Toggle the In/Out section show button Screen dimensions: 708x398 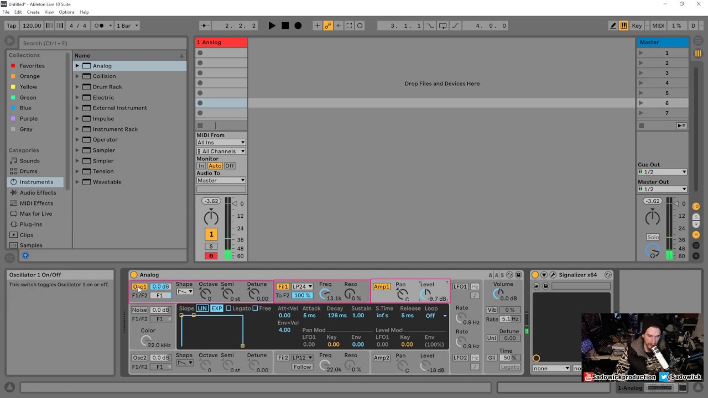[x=696, y=206]
